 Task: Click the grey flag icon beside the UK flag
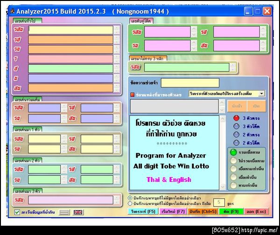coord(64,212)
